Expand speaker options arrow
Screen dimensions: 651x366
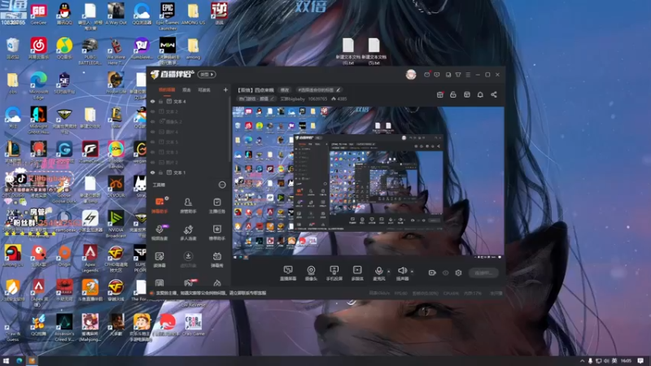pyautogui.click(x=412, y=272)
